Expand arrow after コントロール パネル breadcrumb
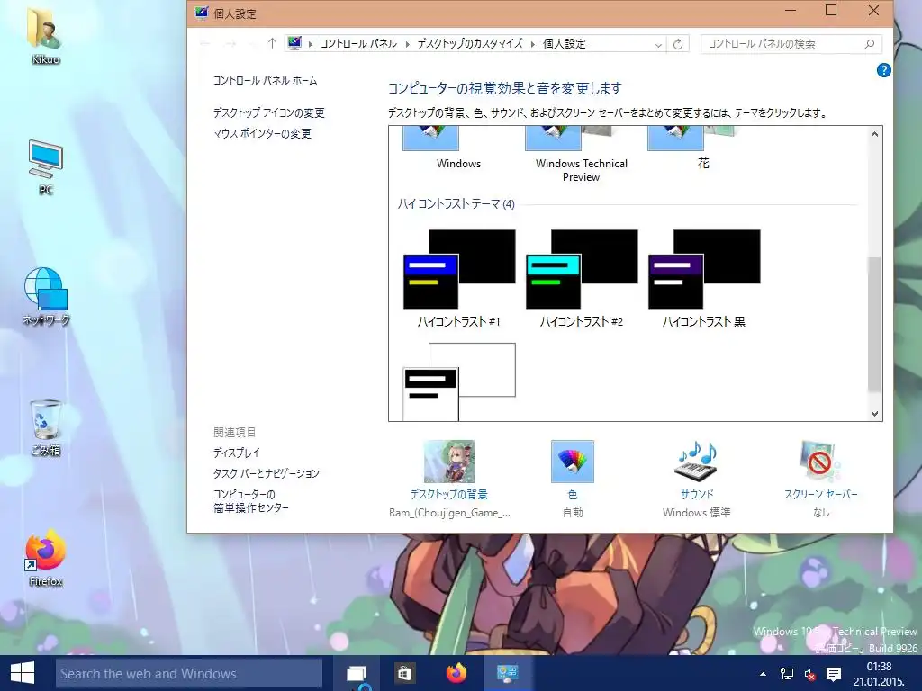Image resolution: width=922 pixels, height=691 pixels. click(x=407, y=44)
